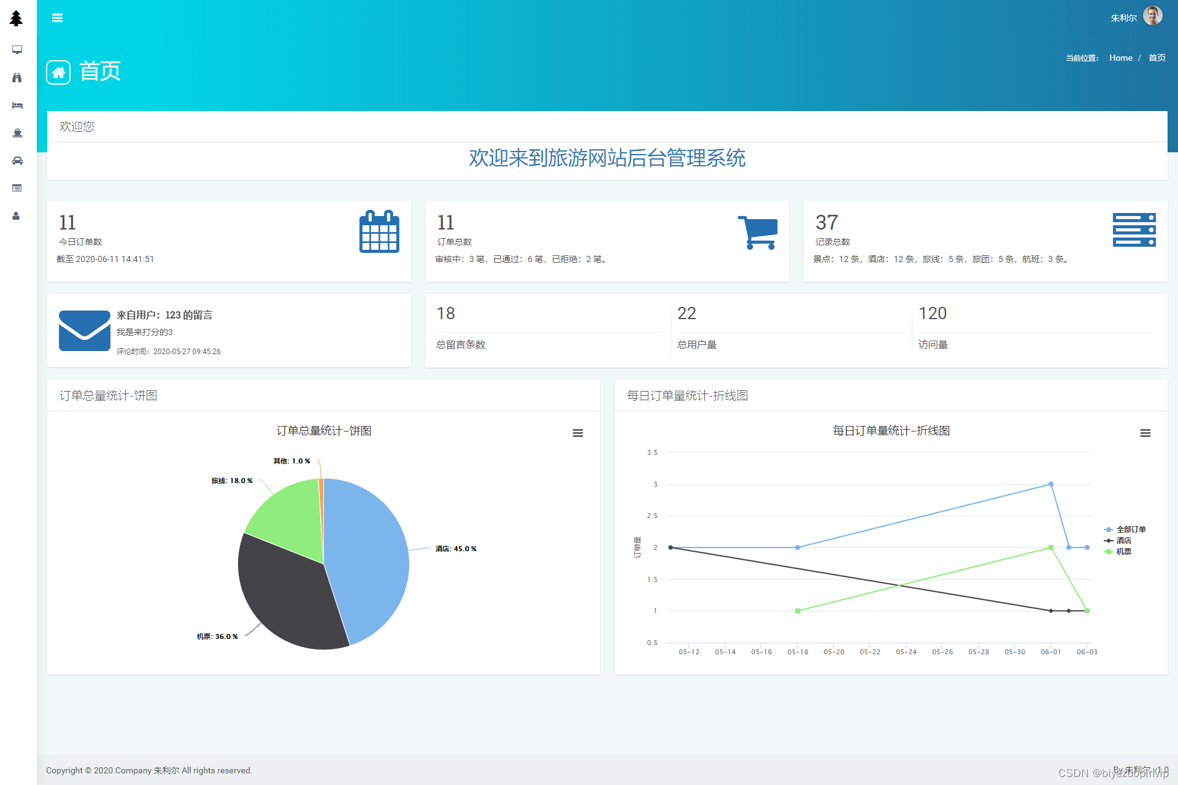Select 首页 in the breadcrumb trail
The height and width of the screenshot is (785, 1178).
(1157, 57)
